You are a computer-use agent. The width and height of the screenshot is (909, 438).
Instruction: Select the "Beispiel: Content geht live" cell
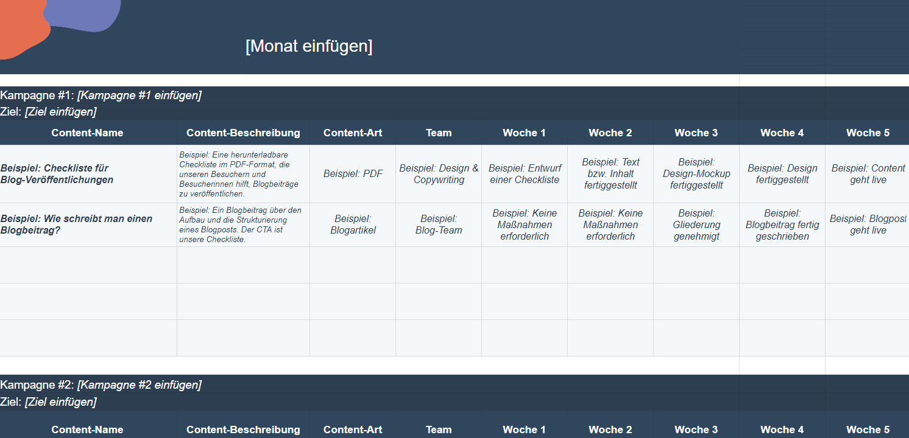coord(868,174)
